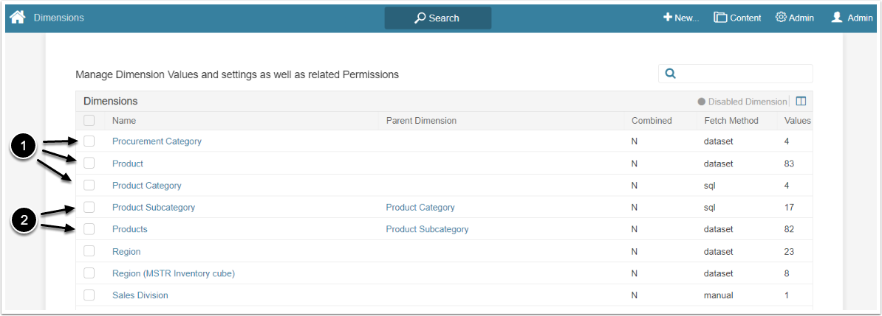Screen dimensions: 882x316
Task: Click the top Search button
Action: point(437,18)
